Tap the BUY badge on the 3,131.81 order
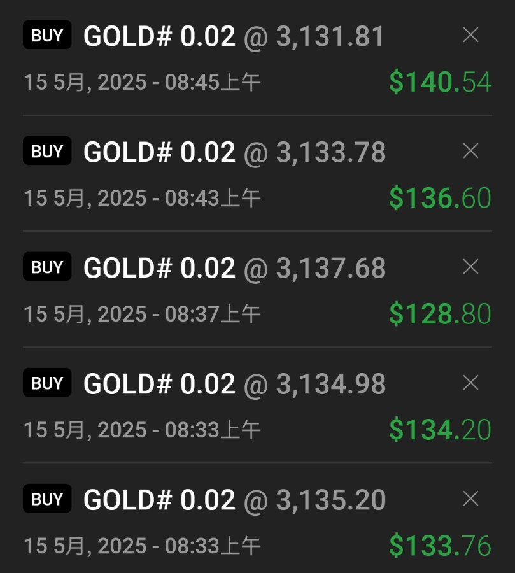The width and height of the screenshot is (515, 573). [47, 36]
